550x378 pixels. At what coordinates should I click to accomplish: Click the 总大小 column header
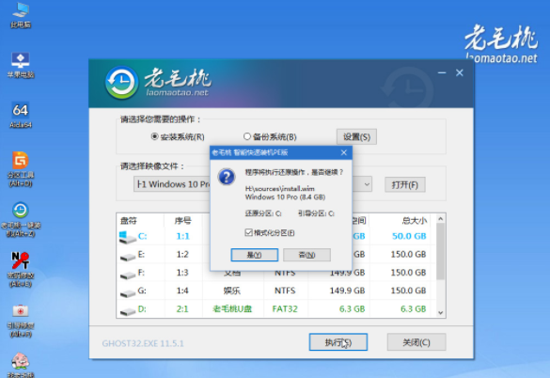point(415,220)
